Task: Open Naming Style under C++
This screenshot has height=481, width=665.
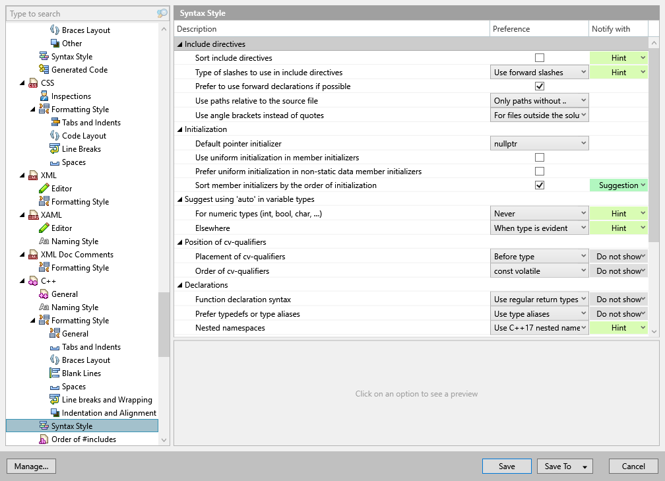Action: coord(45,307)
